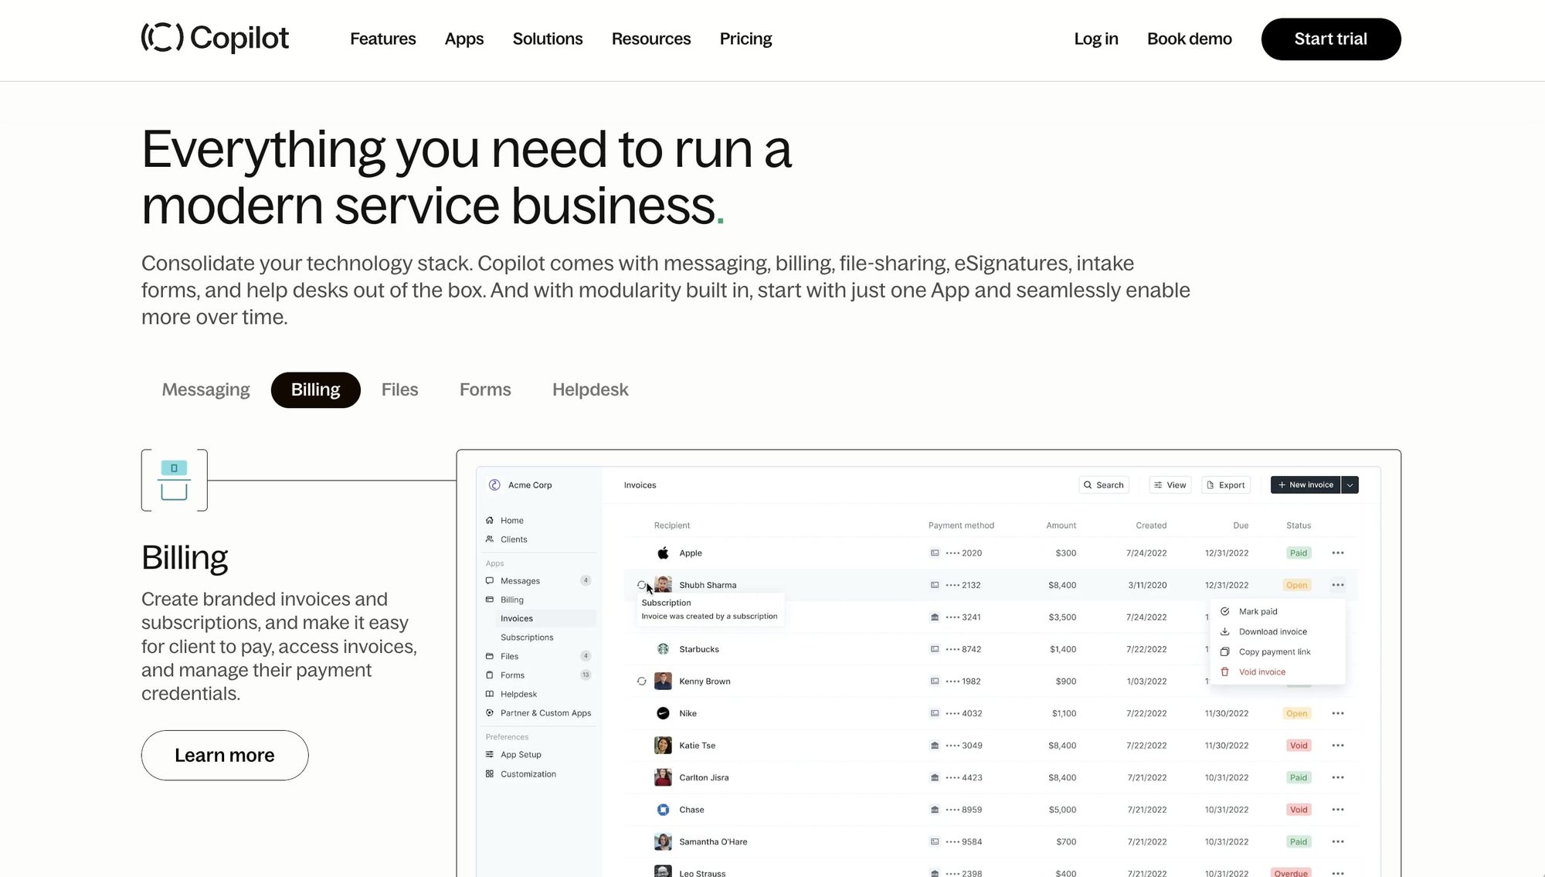Choose Download invoice from context menu
Screen dimensions: 1545x877
point(1272,631)
